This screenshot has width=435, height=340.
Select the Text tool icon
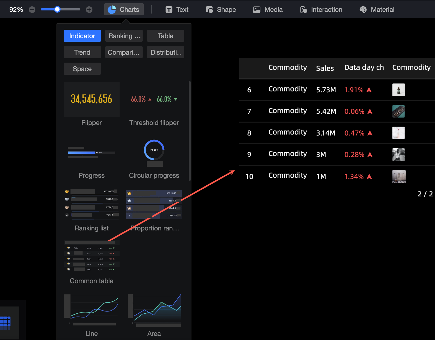(x=169, y=10)
